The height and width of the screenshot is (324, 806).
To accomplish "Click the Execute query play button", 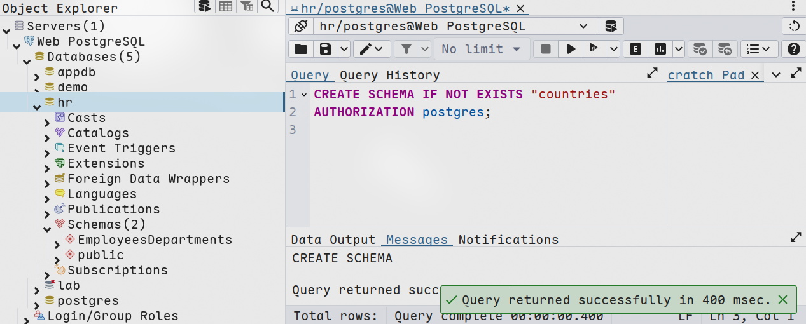I will tap(571, 49).
